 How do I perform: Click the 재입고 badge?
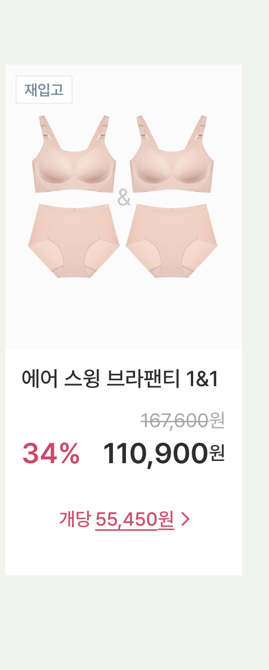[x=44, y=90]
